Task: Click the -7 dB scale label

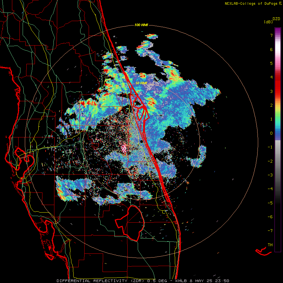Action: (x=270, y=231)
